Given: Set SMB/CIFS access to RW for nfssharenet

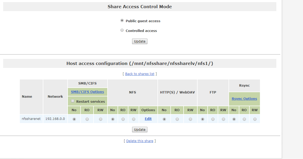Looking at the screenshot, I should [x=100, y=119].
